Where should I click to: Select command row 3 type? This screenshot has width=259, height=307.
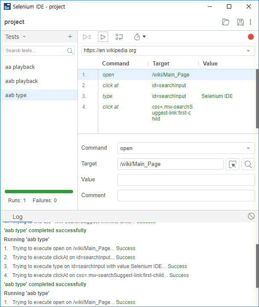coord(167,96)
